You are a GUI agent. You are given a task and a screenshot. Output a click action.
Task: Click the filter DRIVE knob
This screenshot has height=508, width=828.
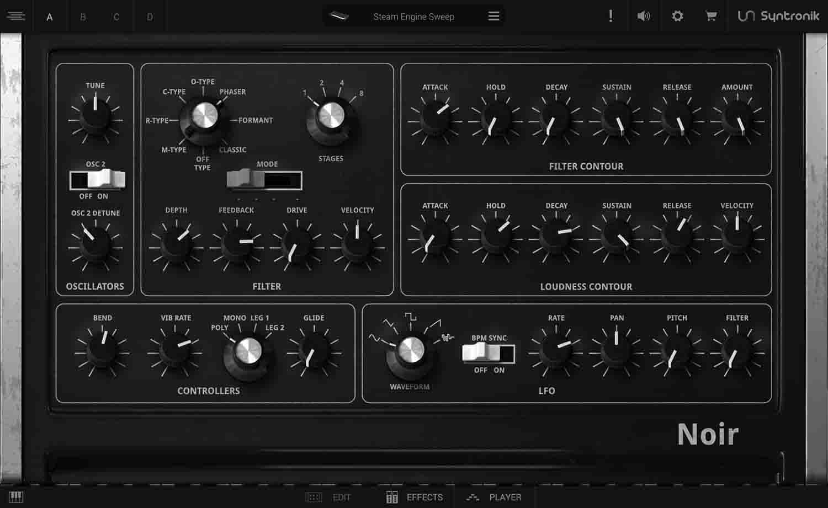pyautogui.click(x=297, y=244)
